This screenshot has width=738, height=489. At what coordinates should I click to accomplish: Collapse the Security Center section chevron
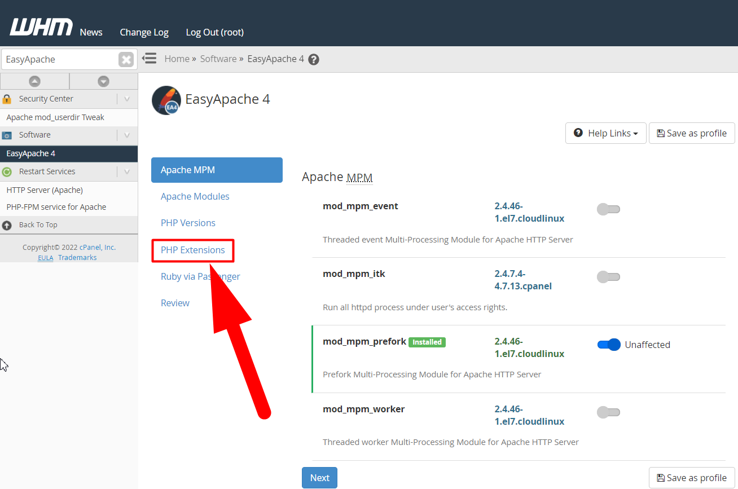(x=126, y=99)
